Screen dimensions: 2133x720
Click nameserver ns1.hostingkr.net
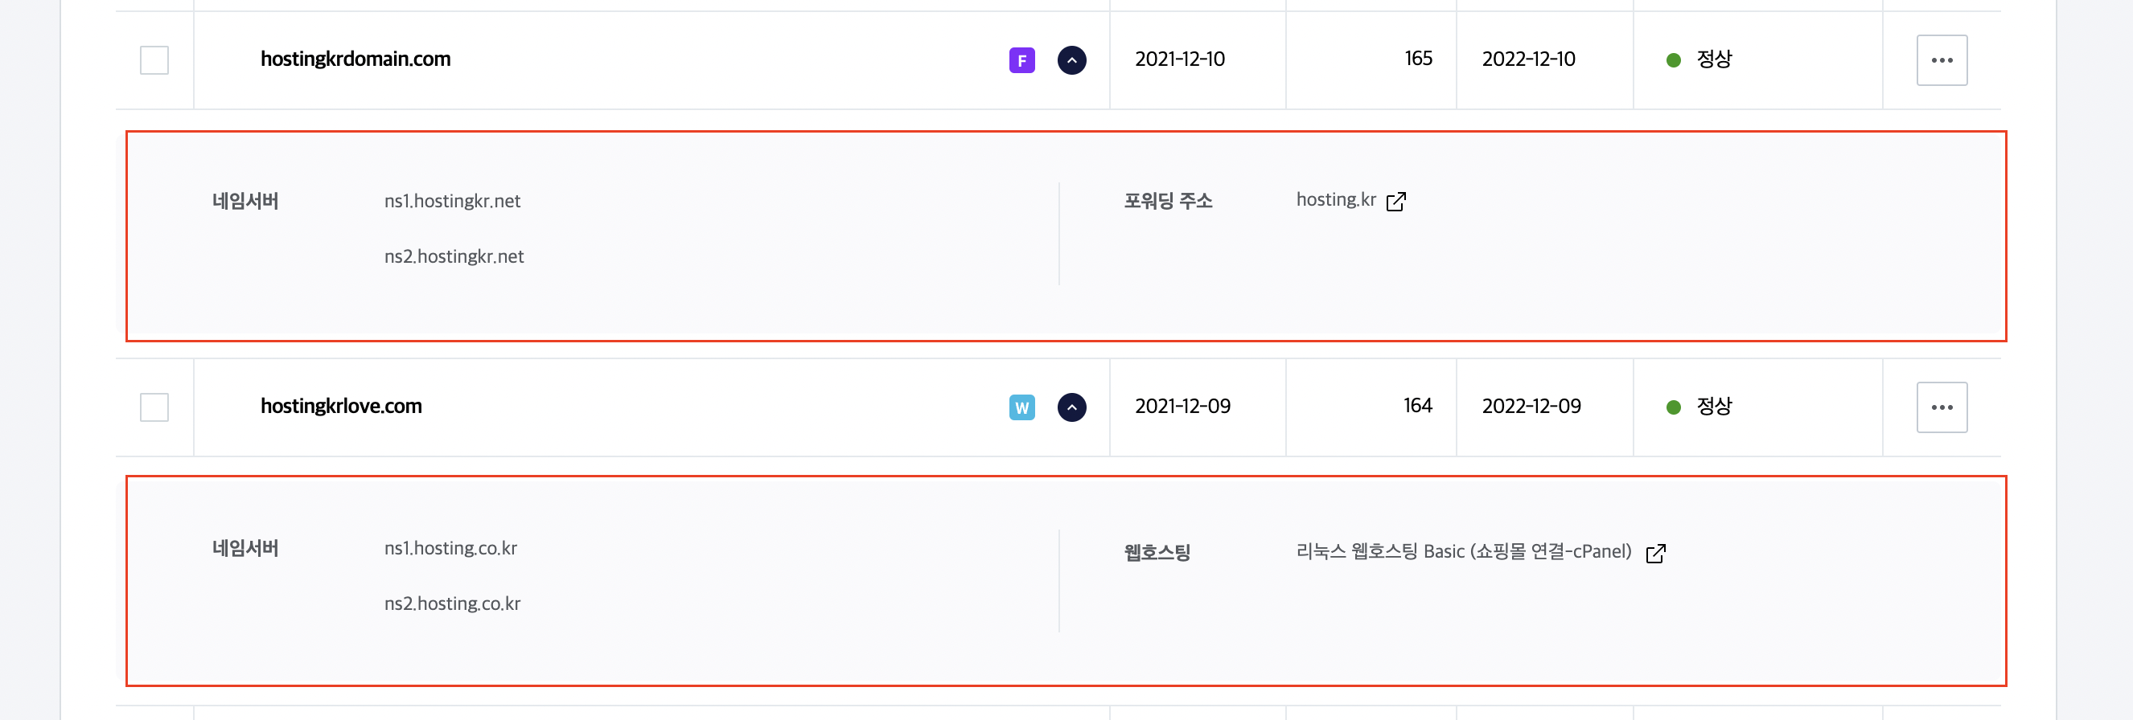click(x=452, y=201)
